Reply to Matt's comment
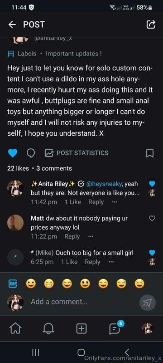 point(72,236)
